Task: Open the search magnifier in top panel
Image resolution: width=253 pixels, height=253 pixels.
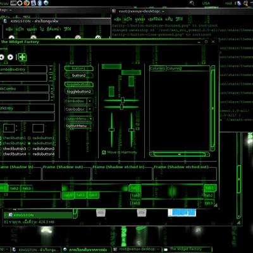Action: click(192, 3)
